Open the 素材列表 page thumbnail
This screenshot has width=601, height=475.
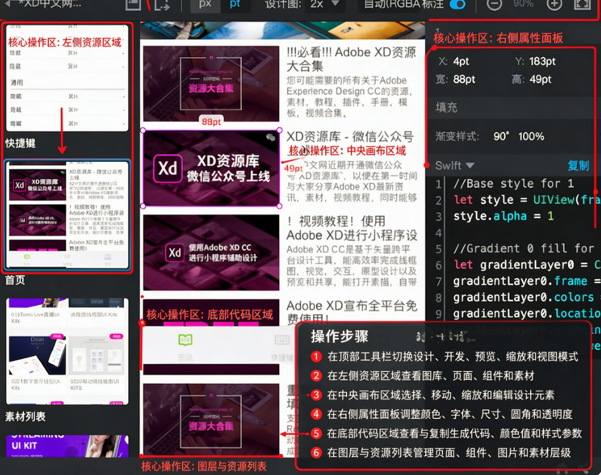coord(67,351)
